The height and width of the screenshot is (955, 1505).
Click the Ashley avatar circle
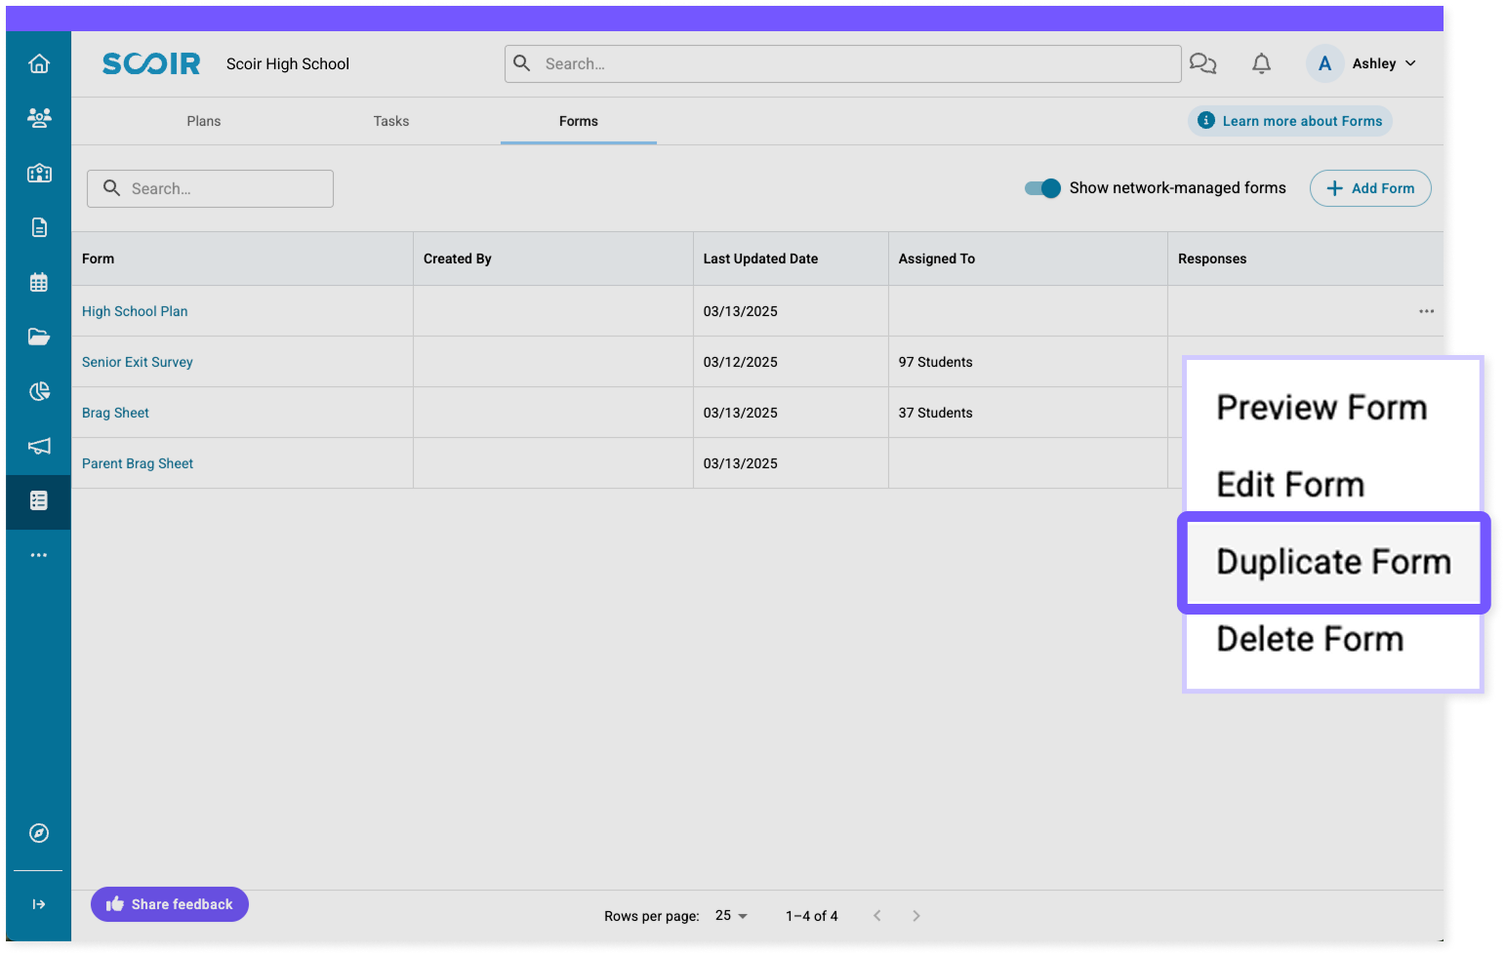(1324, 63)
